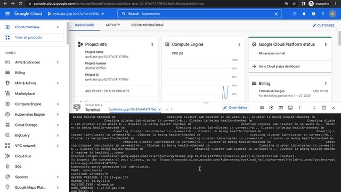This screenshot has width=341, height=192.
Task: Open the new-tab project dropdown arrow
Action: coord(172,109)
